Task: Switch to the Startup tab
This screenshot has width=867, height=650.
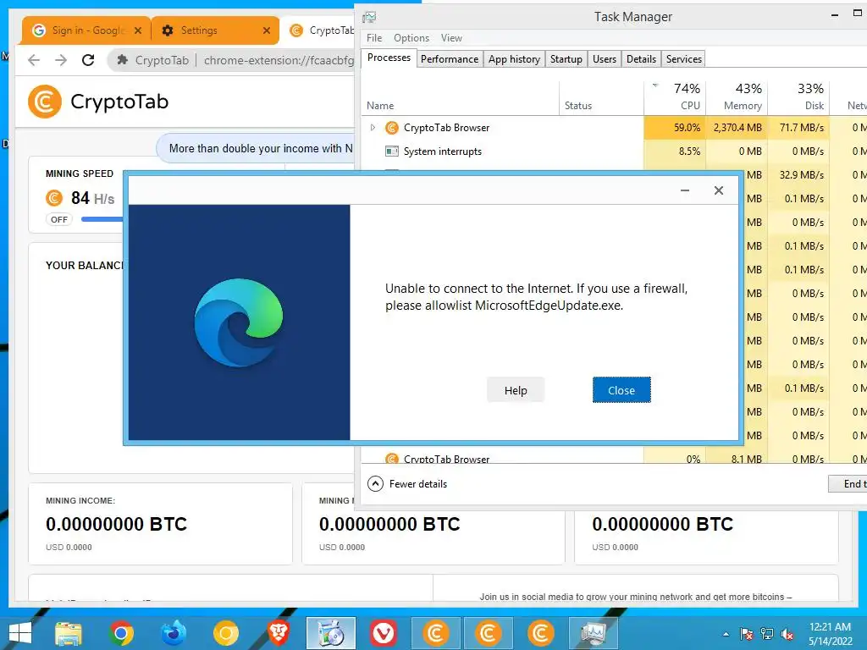Action: pyautogui.click(x=566, y=59)
